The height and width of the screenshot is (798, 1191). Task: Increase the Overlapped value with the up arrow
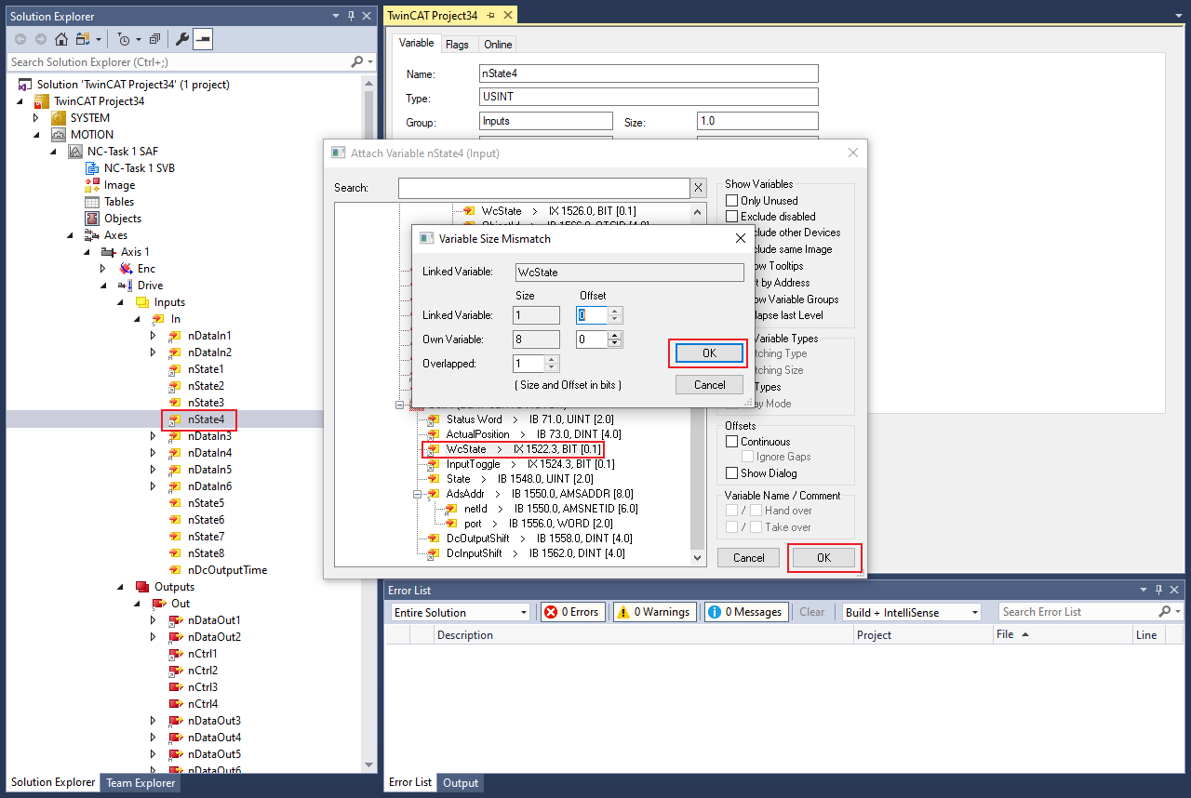pyautogui.click(x=552, y=360)
